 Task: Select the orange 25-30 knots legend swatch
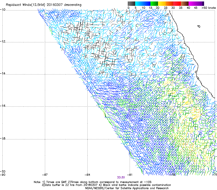tap(169, 4)
